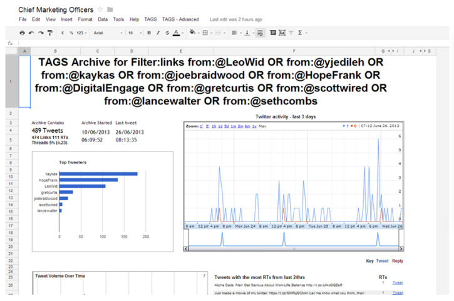Viewport: 454px width, 301px height.
Task: Expand the 123 number format dropdown
Action: (82, 33)
